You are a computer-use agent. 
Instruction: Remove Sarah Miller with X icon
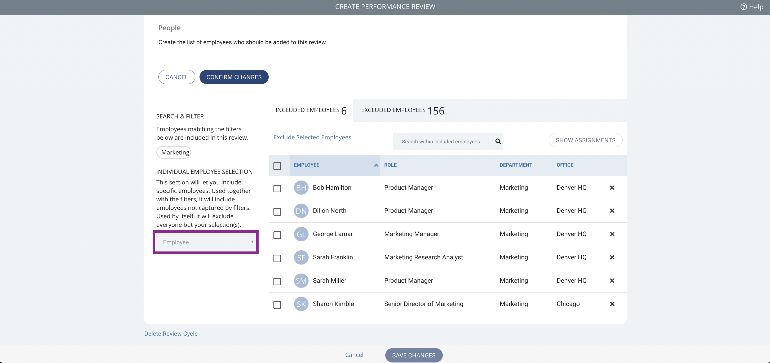(x=612, y=281)
